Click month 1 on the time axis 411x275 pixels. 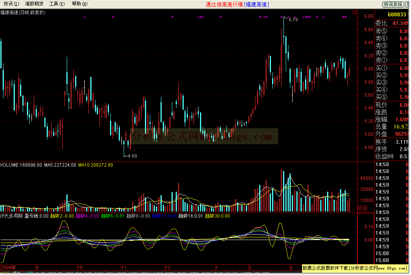(x=217, y=268)
